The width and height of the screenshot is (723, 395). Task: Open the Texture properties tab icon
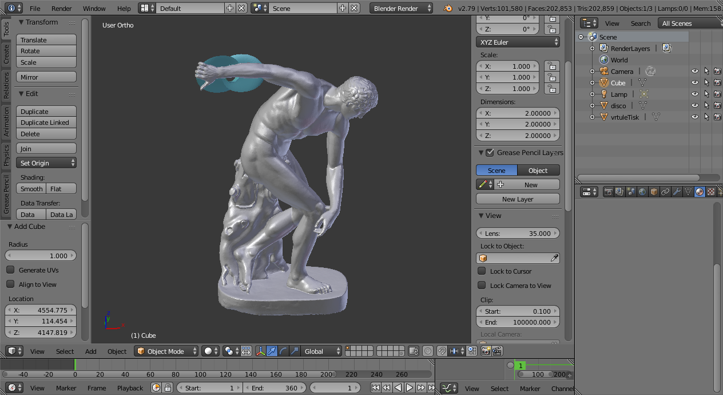[711, 192]
